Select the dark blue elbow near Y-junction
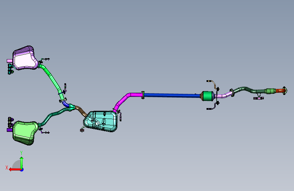 coord(65,104)
